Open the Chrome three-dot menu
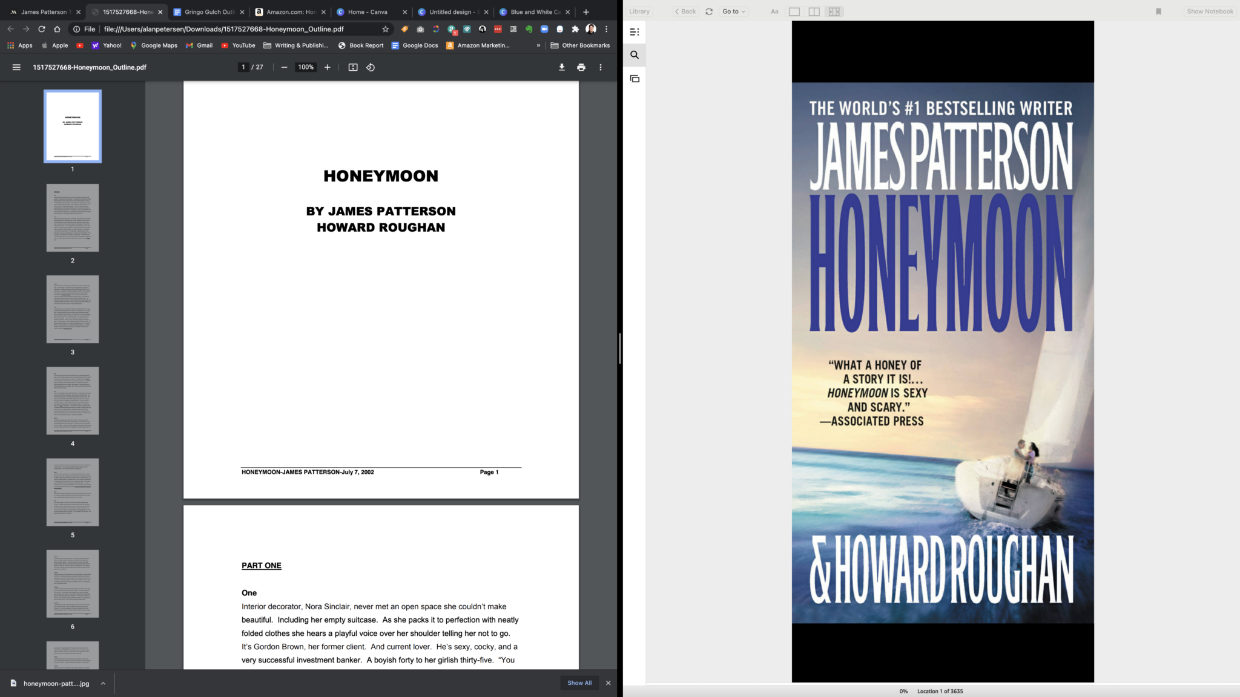Screen dimensions: 1240x697 606,29
